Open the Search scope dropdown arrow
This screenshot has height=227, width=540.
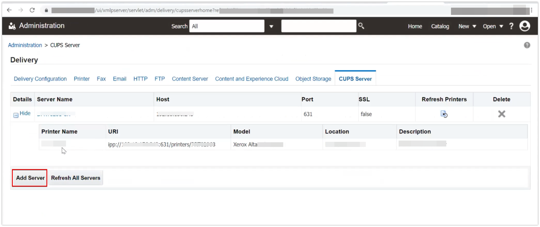[271, 26]
